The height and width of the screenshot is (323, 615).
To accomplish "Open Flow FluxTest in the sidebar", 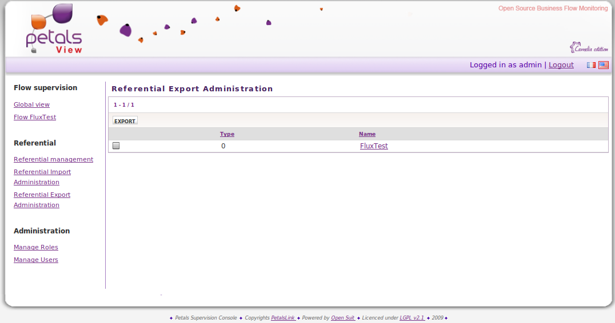I will click(35, 118).
